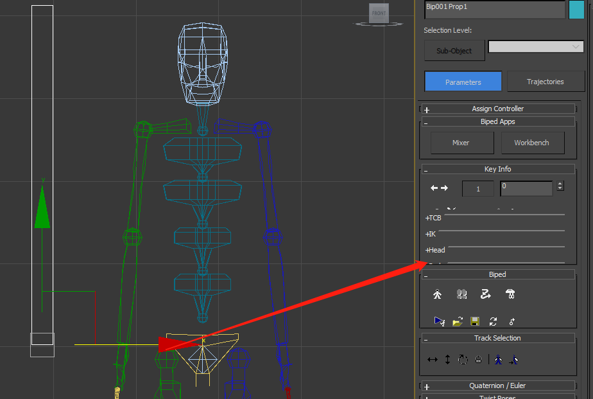The width and height of the screenshot is (593, 399).
Task: Toggle Move All Mode icon
Action: click(x=511, y=321)
